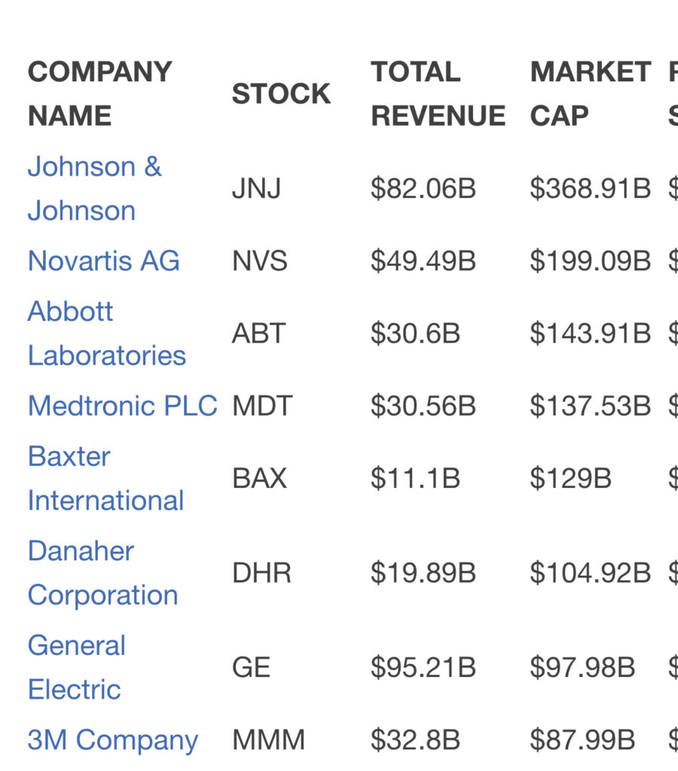This screenshot has height=771, width=678.
Task: Select the MMM ticker cell
Action: pos(268,740)
